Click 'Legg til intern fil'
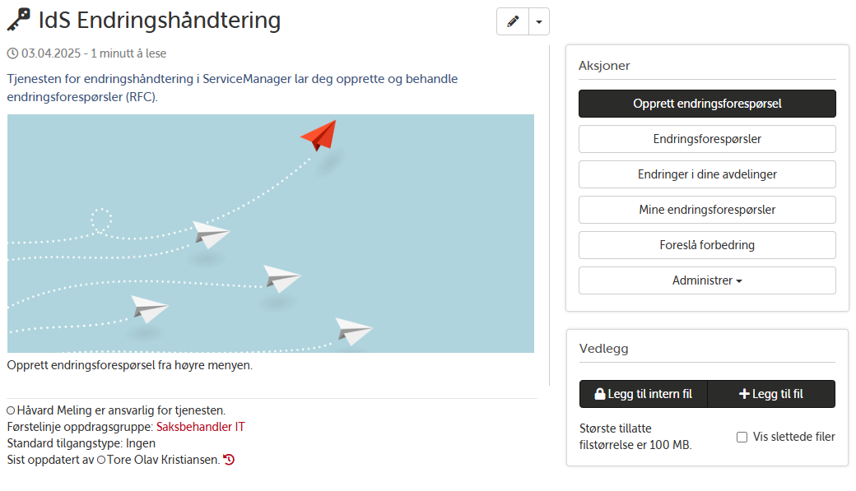Screen dimensions: 856x491 pos(642,394)
